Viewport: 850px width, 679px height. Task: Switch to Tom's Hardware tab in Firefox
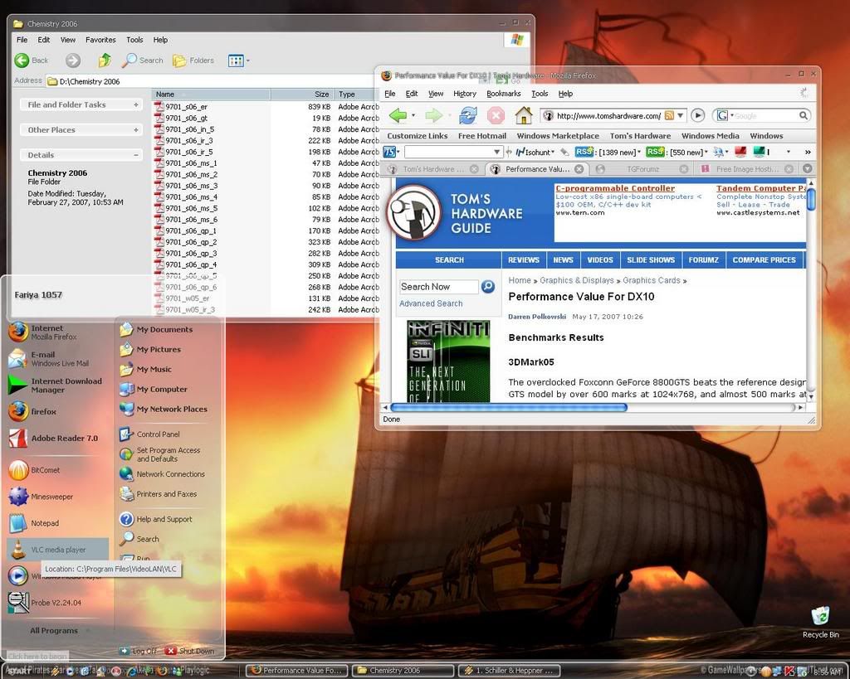[432, 169]
